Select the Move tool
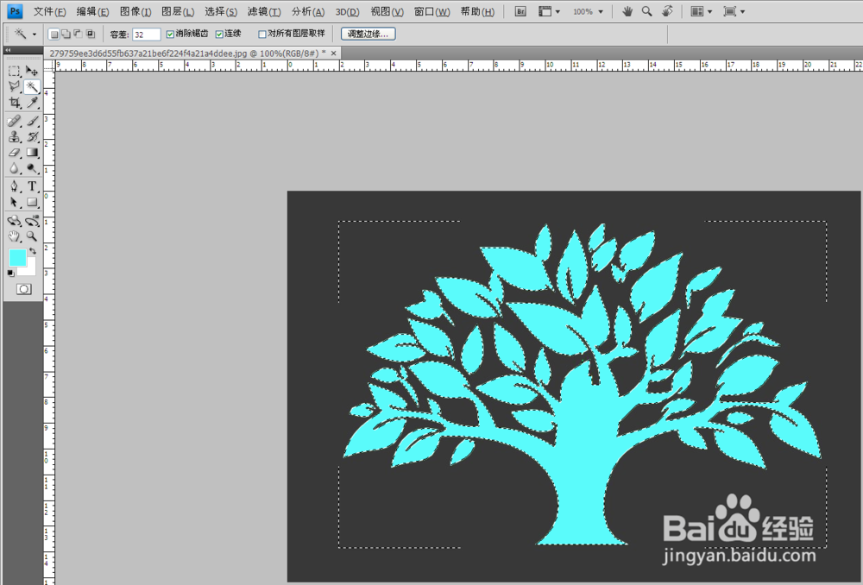 click(32, 71)
